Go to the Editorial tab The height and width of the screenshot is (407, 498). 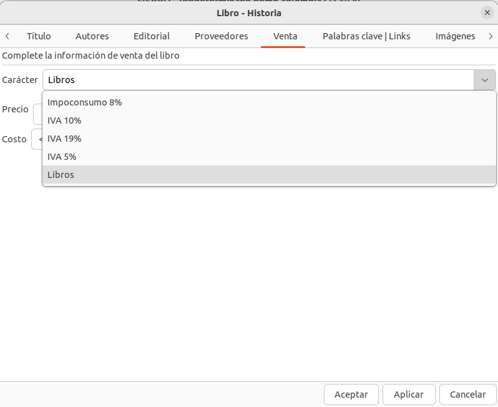152,36
